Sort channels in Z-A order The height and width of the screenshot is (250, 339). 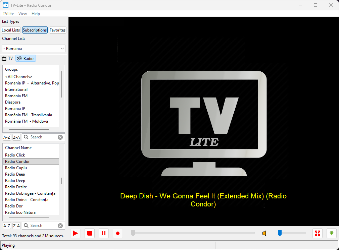pos(16,226)
